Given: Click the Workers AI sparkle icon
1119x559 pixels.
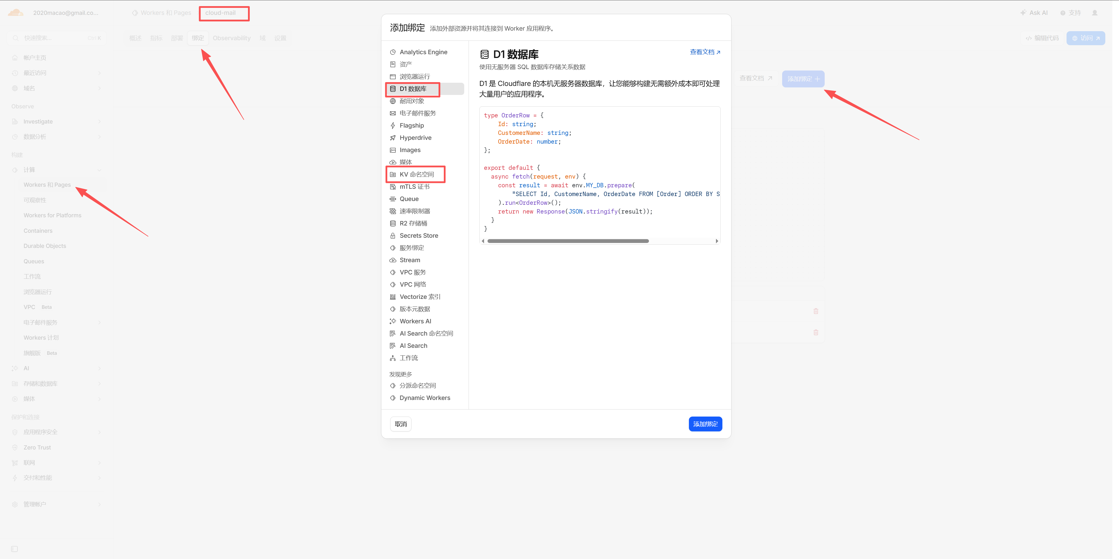Looking at the screenshot, I should click(393, 321).
